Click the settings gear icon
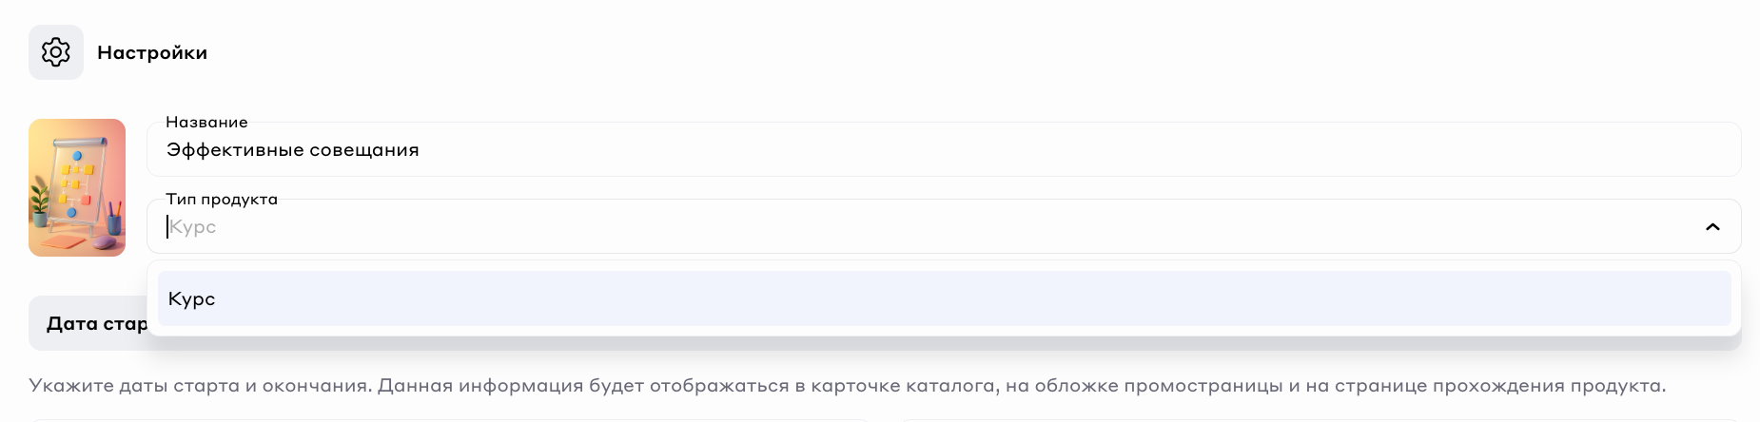Screen dimensions: 1760x422 click(56, 52)
